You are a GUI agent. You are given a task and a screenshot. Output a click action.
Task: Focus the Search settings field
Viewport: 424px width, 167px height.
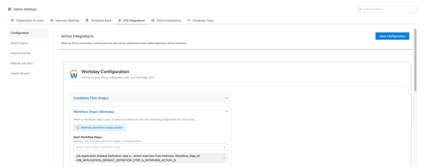pyautogui.click(x=387, y=9)
